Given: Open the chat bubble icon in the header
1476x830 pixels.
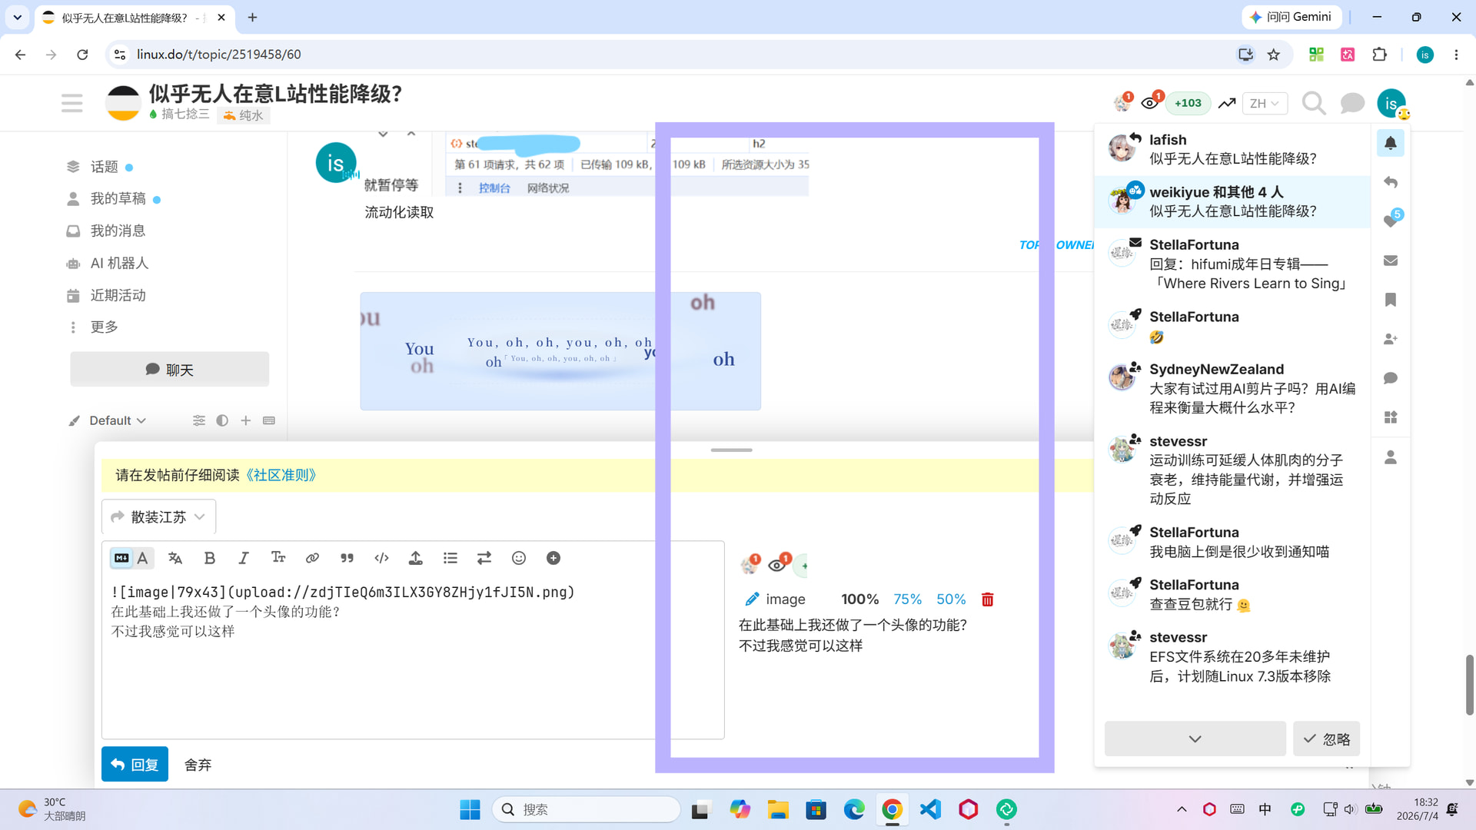Looking at the screenshot, I should pyautogui.click(x=1352, y=103).
